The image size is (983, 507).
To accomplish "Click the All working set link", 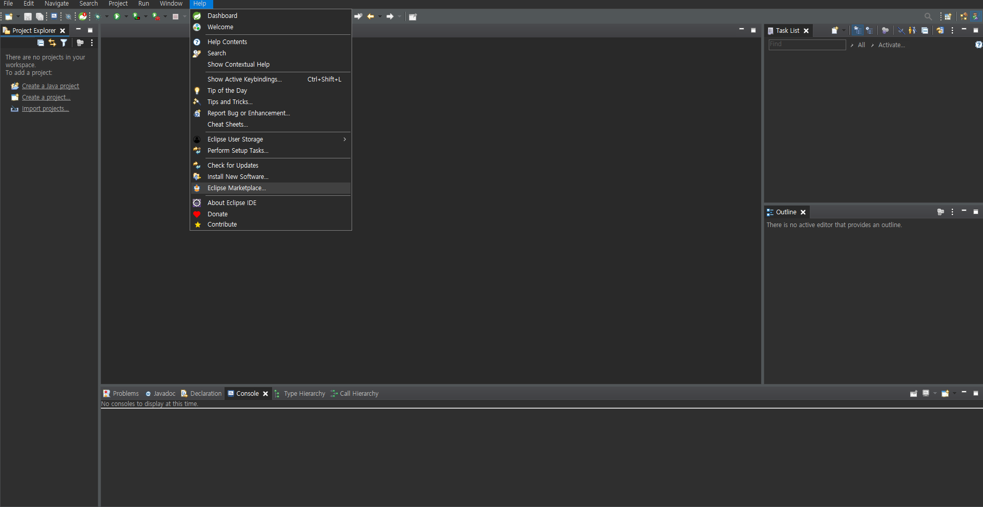I will [x=862, y=45].
